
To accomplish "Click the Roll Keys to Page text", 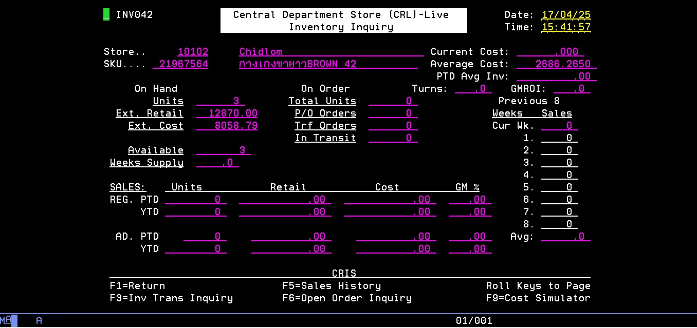I will [x=538, y=286].
